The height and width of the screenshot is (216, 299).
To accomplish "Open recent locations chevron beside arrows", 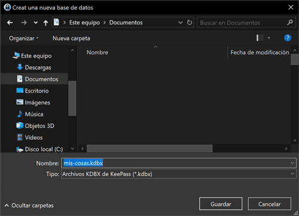I will (x=35, y=23).
